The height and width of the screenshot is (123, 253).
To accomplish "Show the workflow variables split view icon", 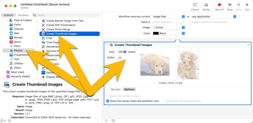I will pos(113,120).
